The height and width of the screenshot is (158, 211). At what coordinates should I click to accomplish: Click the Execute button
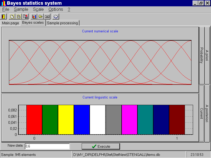pos(101,146)
